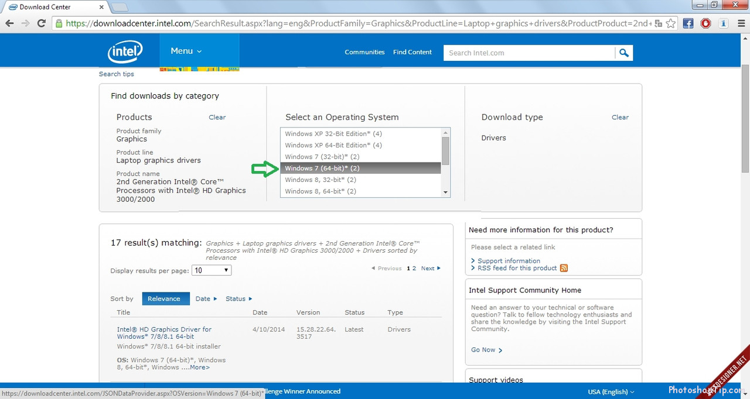Click the Version column header
Viewport: 750px width, 399px height.
pyautogui.click(x=308, y=312)
